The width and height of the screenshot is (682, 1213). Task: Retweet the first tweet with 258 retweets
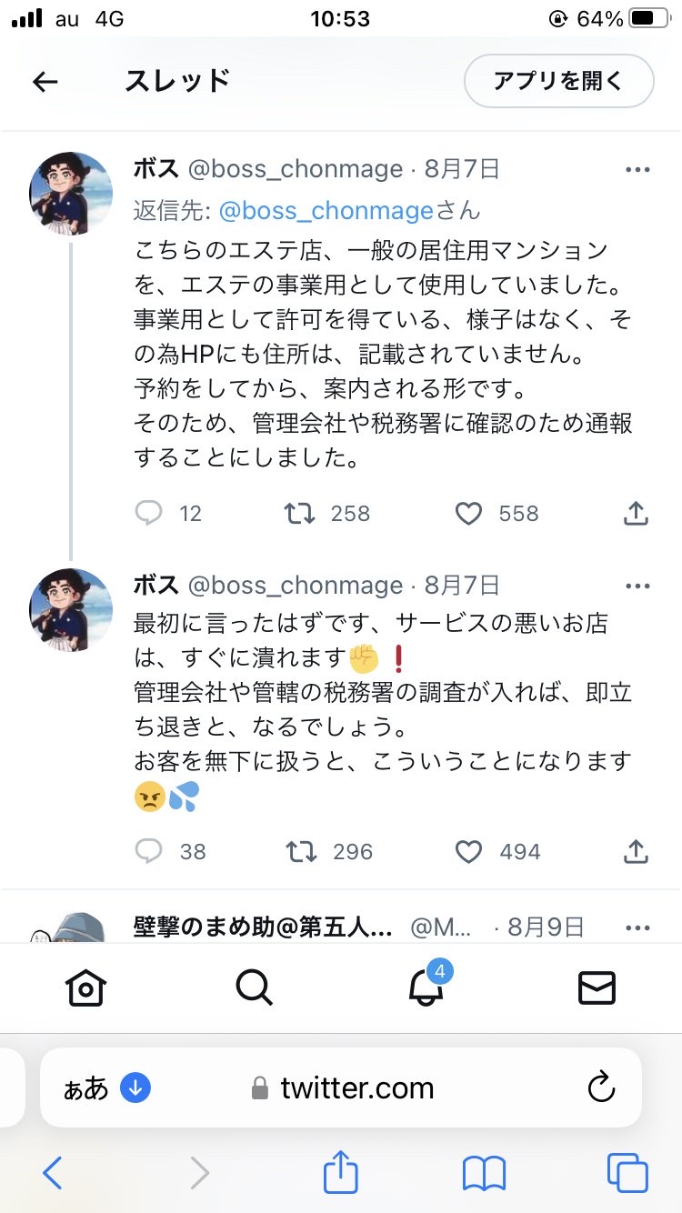tap(300, 514)
